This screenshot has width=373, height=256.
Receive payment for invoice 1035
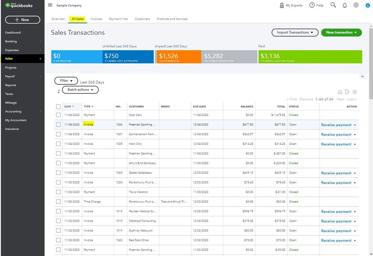coord(336,144)
